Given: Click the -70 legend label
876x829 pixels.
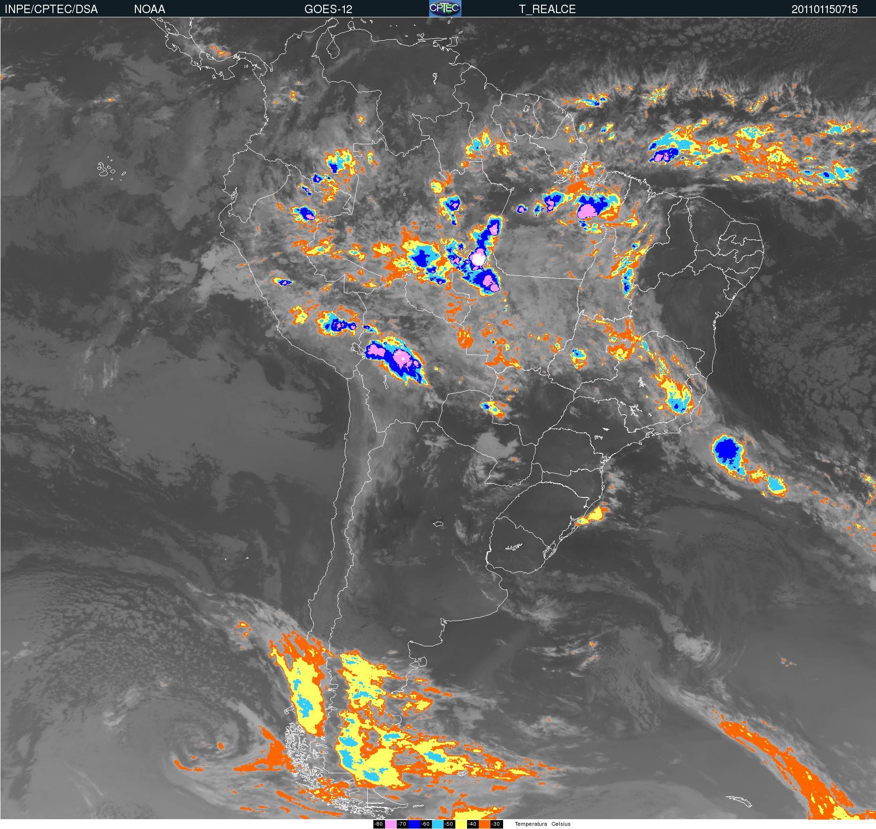Looking at the screenshot, I should pyautogui.click(x=402, y=824).
